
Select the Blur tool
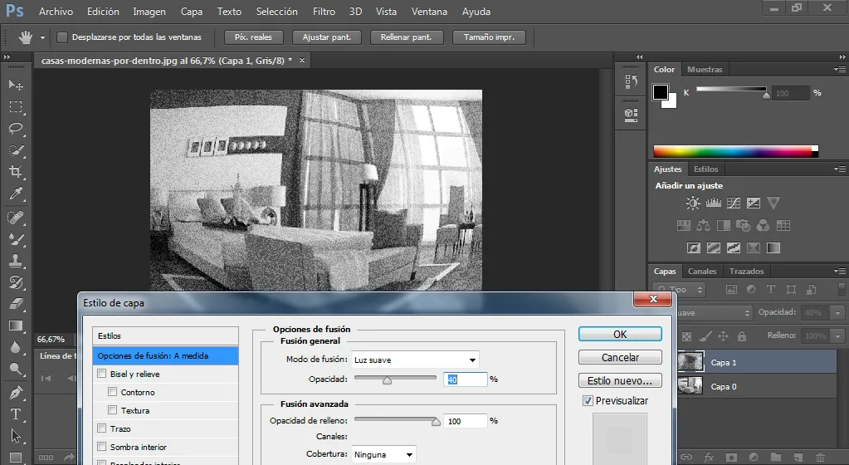click(16, 347)
